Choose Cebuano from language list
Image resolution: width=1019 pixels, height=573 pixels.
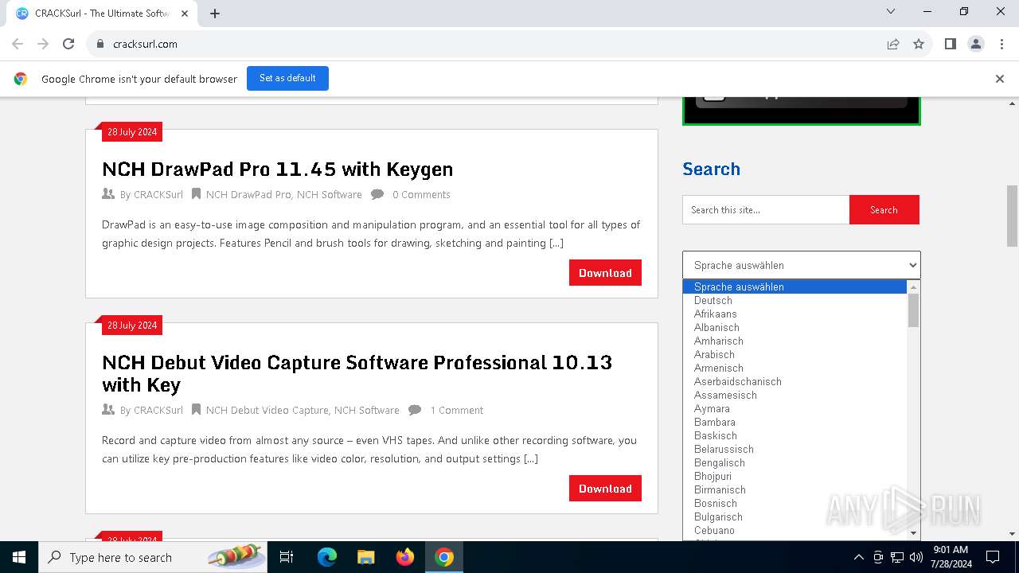(x=795, y=530)
